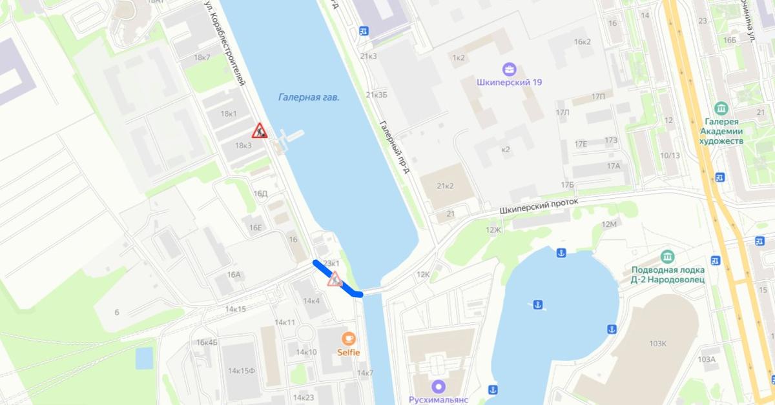775x405 pixels.
Task: Click the blue highlighted route segment
Action: 337,279
